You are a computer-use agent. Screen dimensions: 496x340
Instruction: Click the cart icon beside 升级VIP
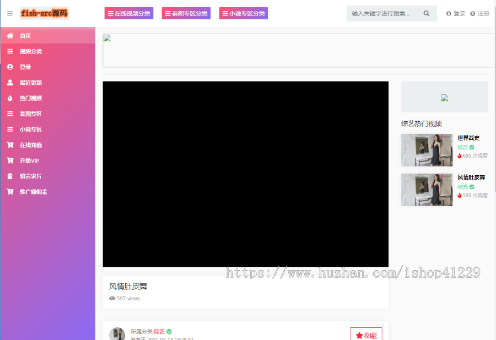pos(10,160)
